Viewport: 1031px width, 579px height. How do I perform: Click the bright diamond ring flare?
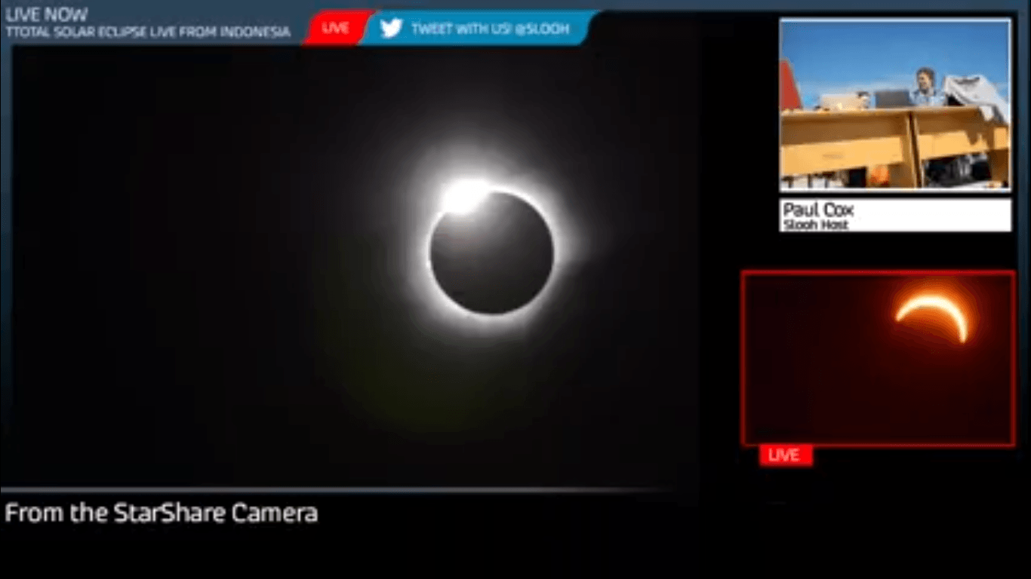click(463, 196)
